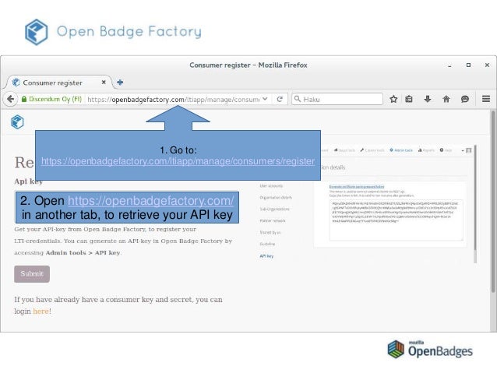Screen dimensions: 497x373
Task: Select Organisation details in admin sidebar
Action: (x=276, y=198)
